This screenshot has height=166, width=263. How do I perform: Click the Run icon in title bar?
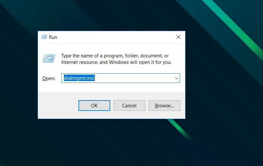(44, 37)
